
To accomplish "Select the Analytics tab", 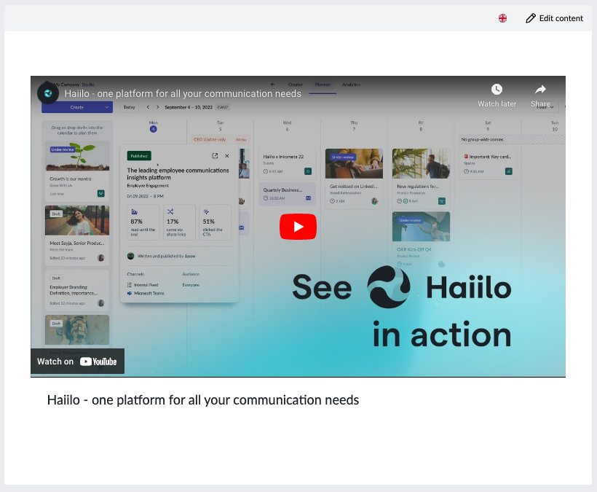I will point(351,85).
